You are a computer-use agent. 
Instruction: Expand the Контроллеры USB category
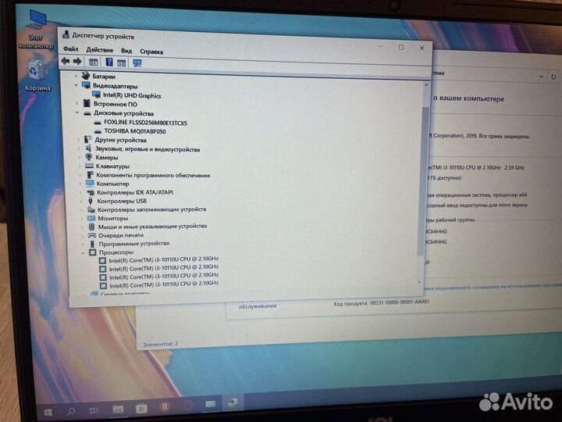(80, 201)
